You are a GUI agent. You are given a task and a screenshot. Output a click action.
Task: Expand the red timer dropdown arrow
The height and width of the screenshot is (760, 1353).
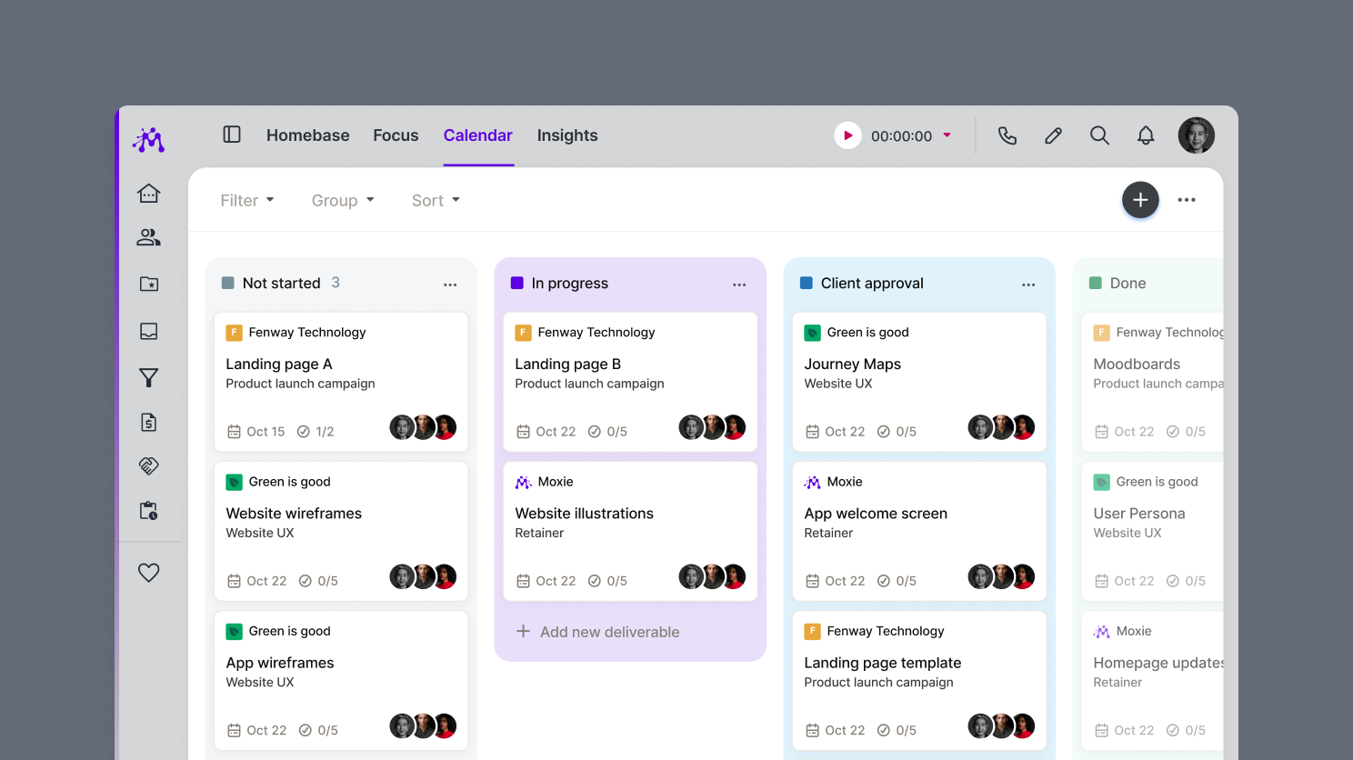pos(947,135)
